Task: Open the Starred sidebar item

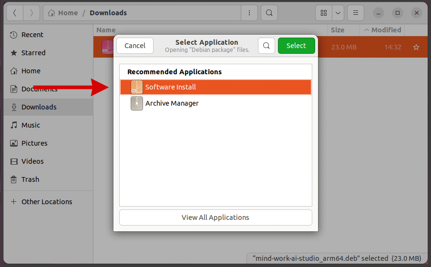Action: (33, 53)
